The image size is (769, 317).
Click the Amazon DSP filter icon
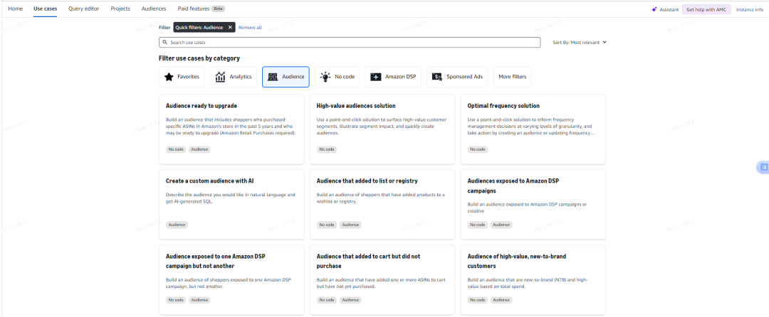click(x=376, y=77)
